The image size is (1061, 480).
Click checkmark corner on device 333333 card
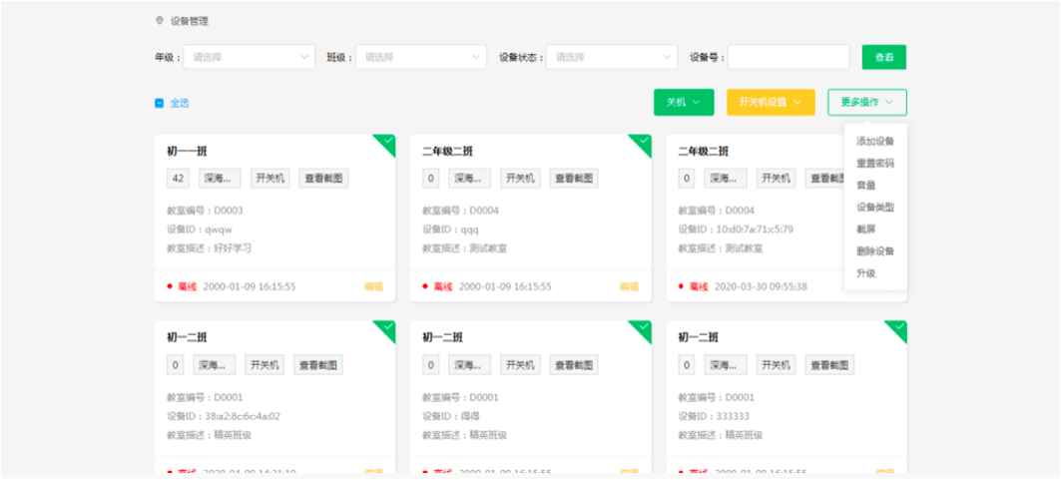[x=898, y=328]
